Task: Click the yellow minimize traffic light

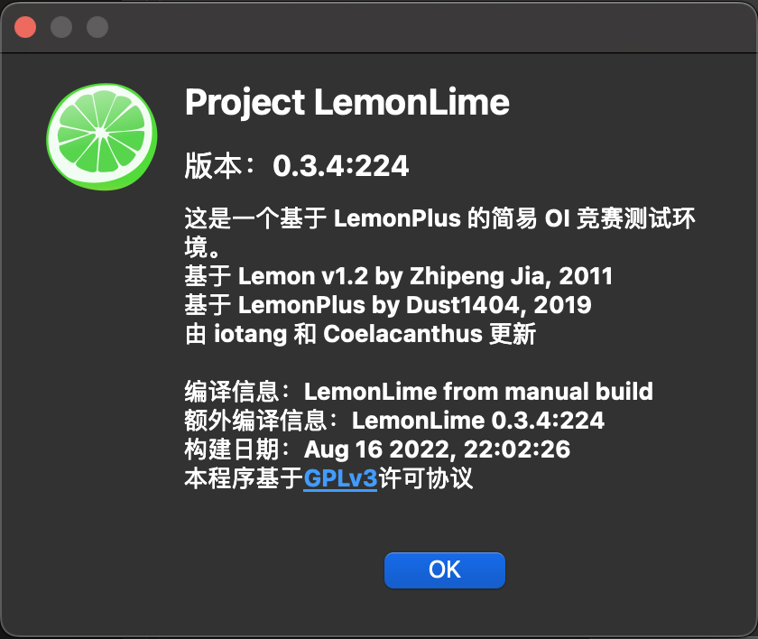Action: (60, 27)
